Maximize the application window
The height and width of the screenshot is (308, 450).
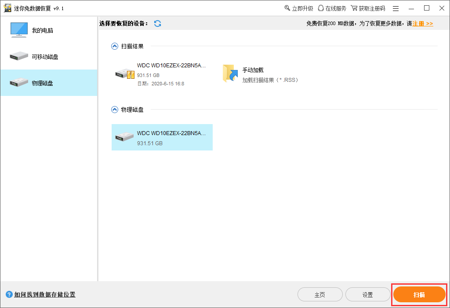tap(427, 8)
